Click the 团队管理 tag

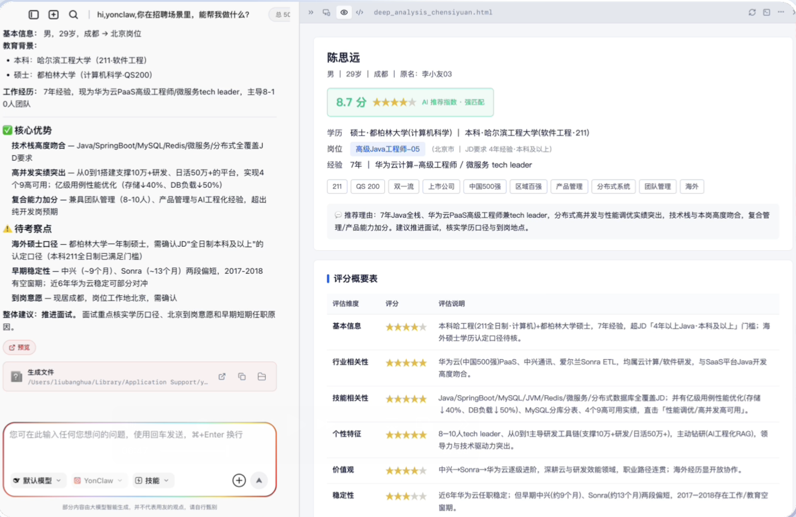(658, 187)
